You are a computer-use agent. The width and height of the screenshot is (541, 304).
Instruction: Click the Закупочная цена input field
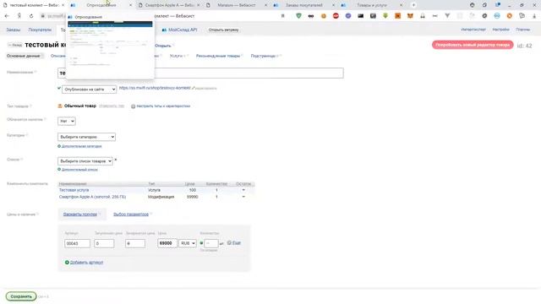click(x=104, y=243)
